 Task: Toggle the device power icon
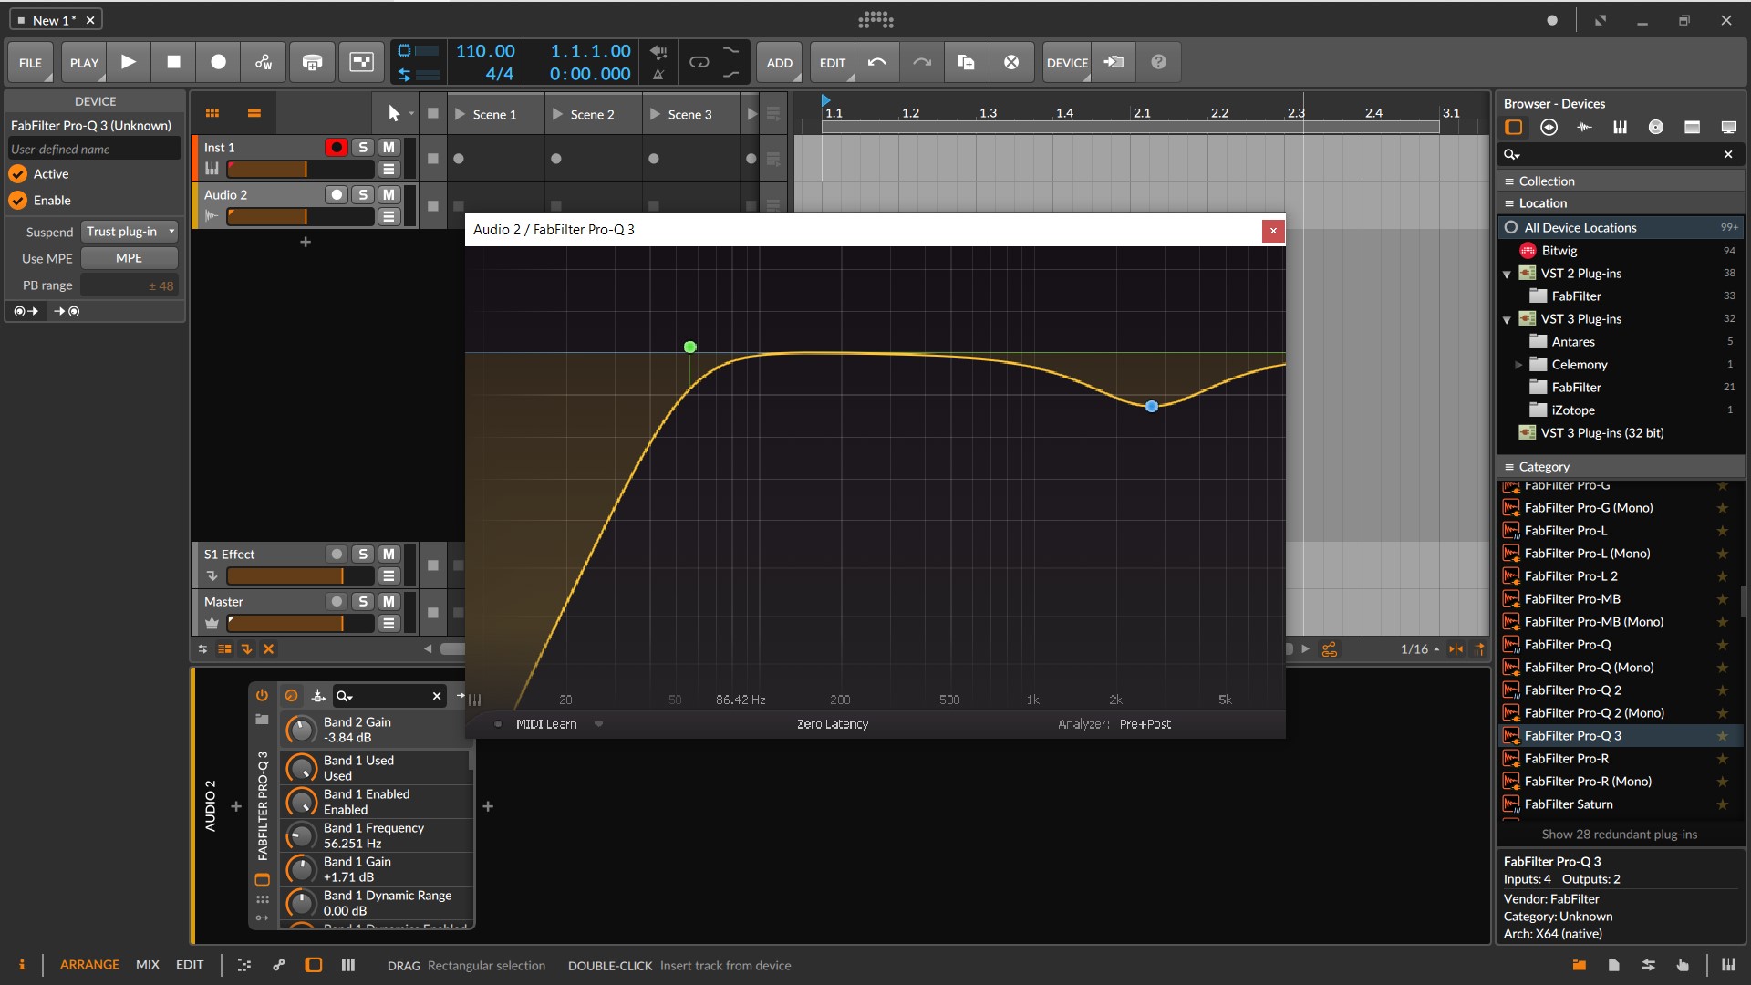click(x=262, y=696)
